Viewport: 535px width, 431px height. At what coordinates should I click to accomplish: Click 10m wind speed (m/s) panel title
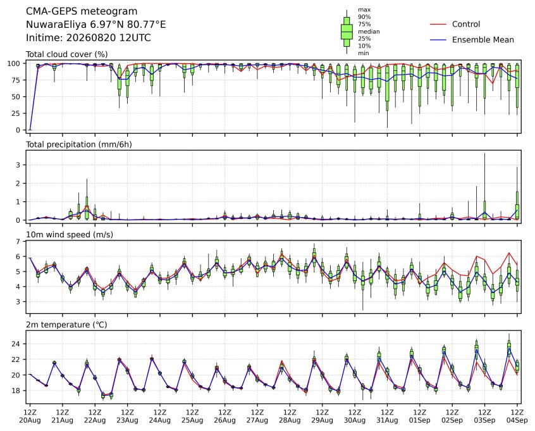click(x=70, y=235)
